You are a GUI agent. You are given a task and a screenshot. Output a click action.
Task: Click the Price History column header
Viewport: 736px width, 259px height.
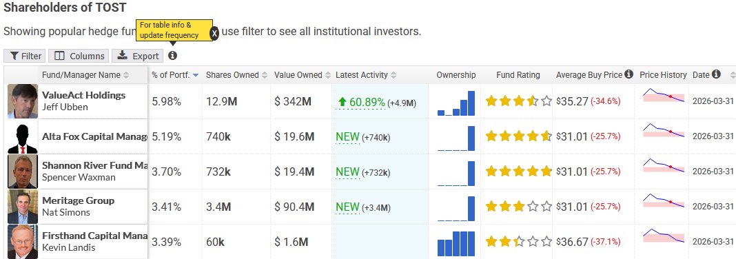[663, 75]
